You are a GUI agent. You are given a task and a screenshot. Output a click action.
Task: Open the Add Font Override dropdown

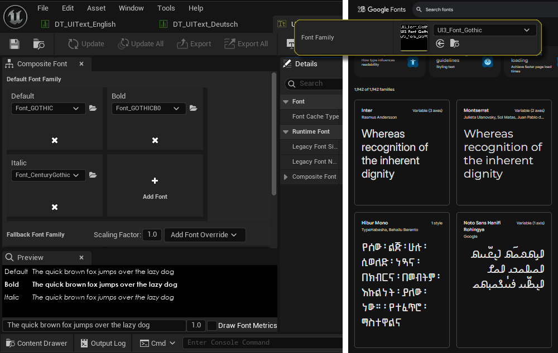pyautogui.click(x=205, y=235)
